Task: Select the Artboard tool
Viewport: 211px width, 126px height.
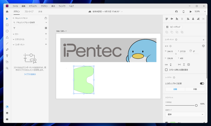Action: point(7,62)
